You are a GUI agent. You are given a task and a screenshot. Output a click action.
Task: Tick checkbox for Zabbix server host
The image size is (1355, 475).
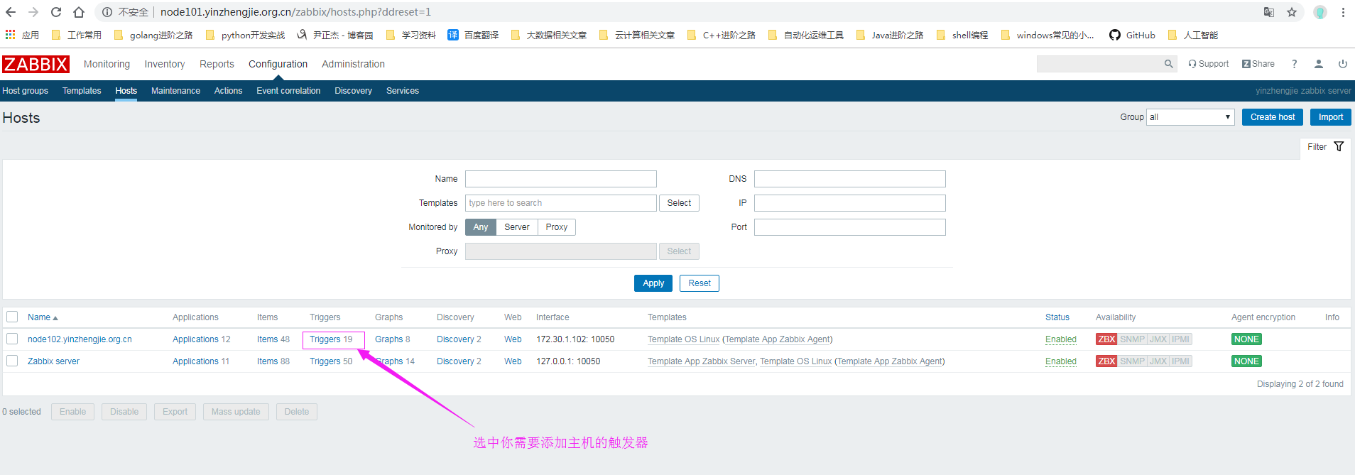point(12,361)
